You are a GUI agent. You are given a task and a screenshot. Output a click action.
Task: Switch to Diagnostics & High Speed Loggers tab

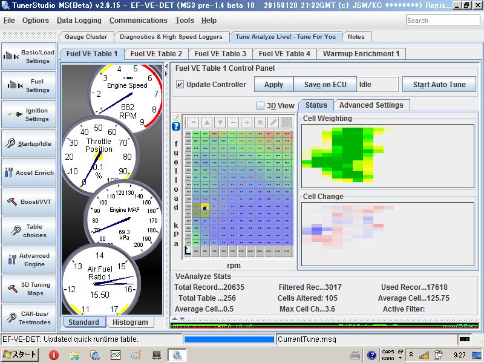coord(171,37)
